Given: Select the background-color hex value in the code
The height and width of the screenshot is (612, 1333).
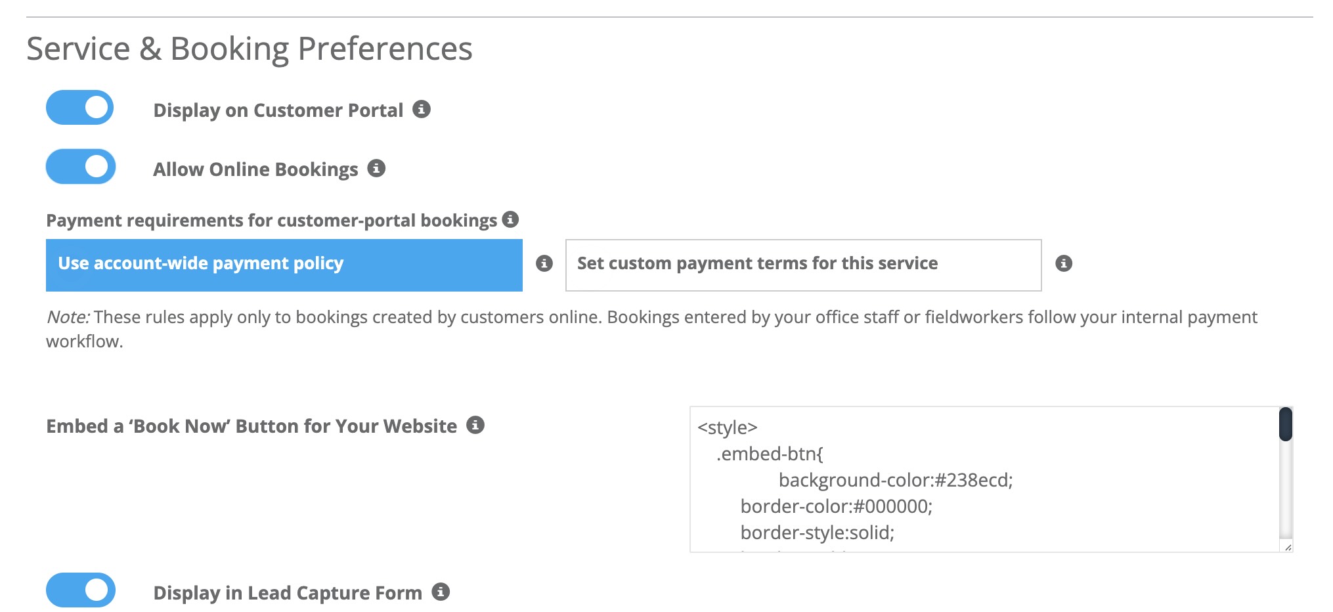Looking at the screenshot, I should (x=971, y=480).
